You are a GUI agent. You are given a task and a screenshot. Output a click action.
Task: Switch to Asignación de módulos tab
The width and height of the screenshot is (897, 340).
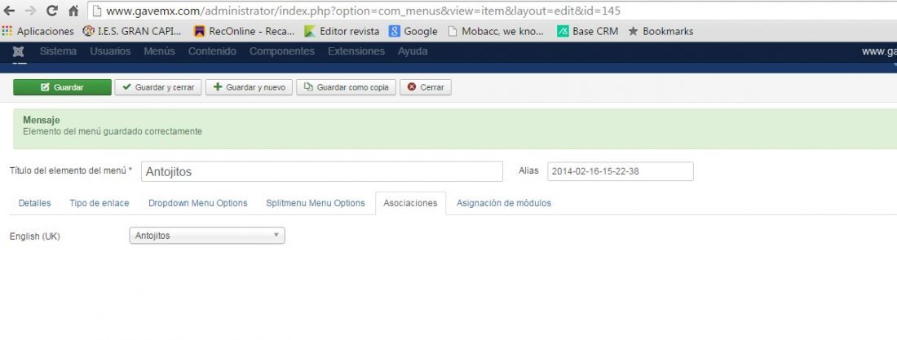point(504,203)
